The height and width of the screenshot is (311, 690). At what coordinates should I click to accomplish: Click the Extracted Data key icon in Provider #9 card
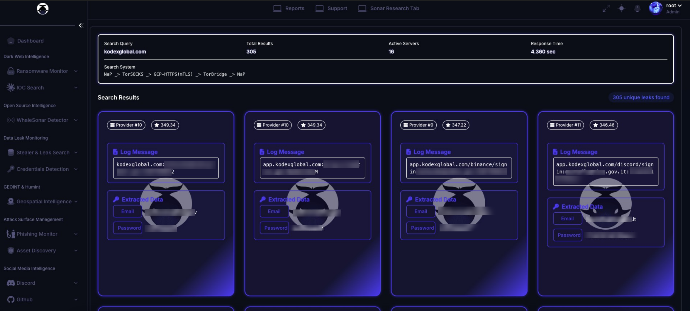tap(409, 199)
